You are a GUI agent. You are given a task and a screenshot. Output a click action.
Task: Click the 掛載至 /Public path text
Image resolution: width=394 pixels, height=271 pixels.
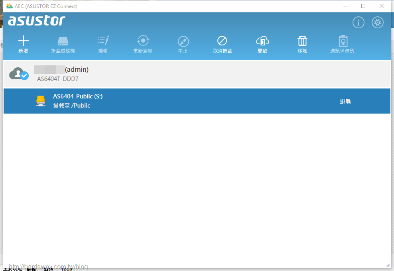[x=72, y=106]
